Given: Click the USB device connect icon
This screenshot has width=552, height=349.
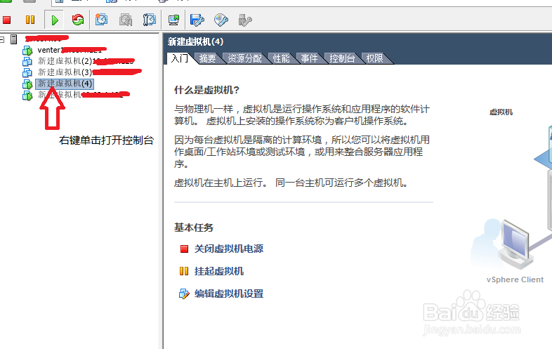Looking at the screenshot, I should [245, 20].
